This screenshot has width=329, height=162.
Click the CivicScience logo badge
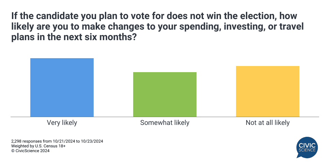307,147
